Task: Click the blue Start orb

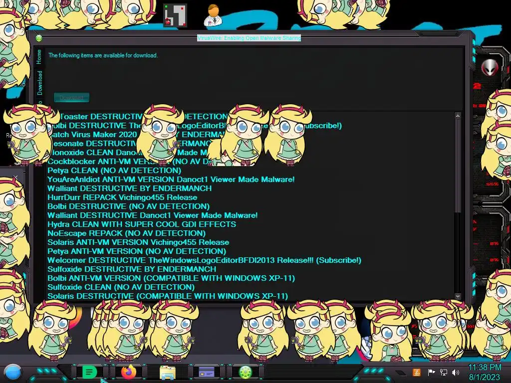Action: tap(12, 372)
